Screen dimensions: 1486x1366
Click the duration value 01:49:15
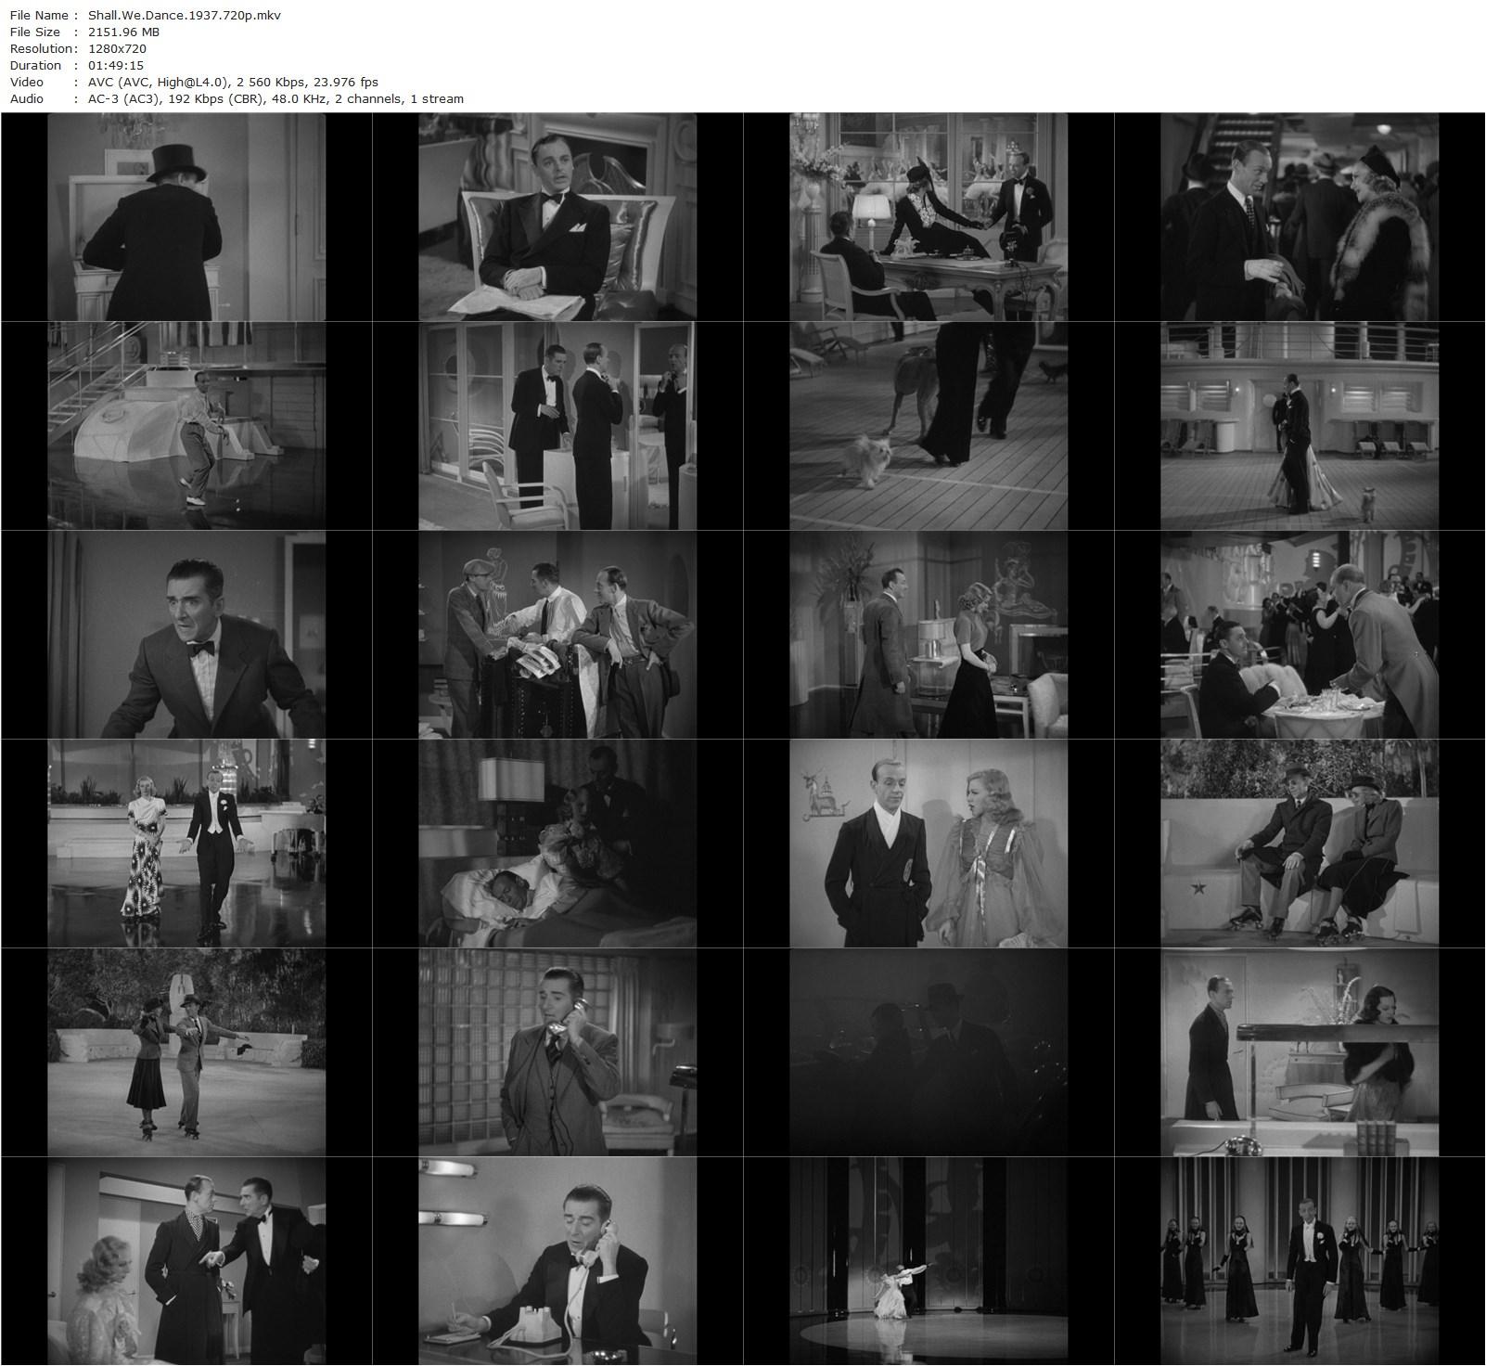pos(115,65)
